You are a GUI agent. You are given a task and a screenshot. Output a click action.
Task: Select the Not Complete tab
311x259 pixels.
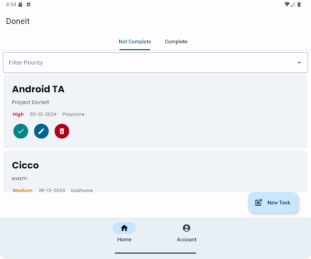click(x=135, y=41)
